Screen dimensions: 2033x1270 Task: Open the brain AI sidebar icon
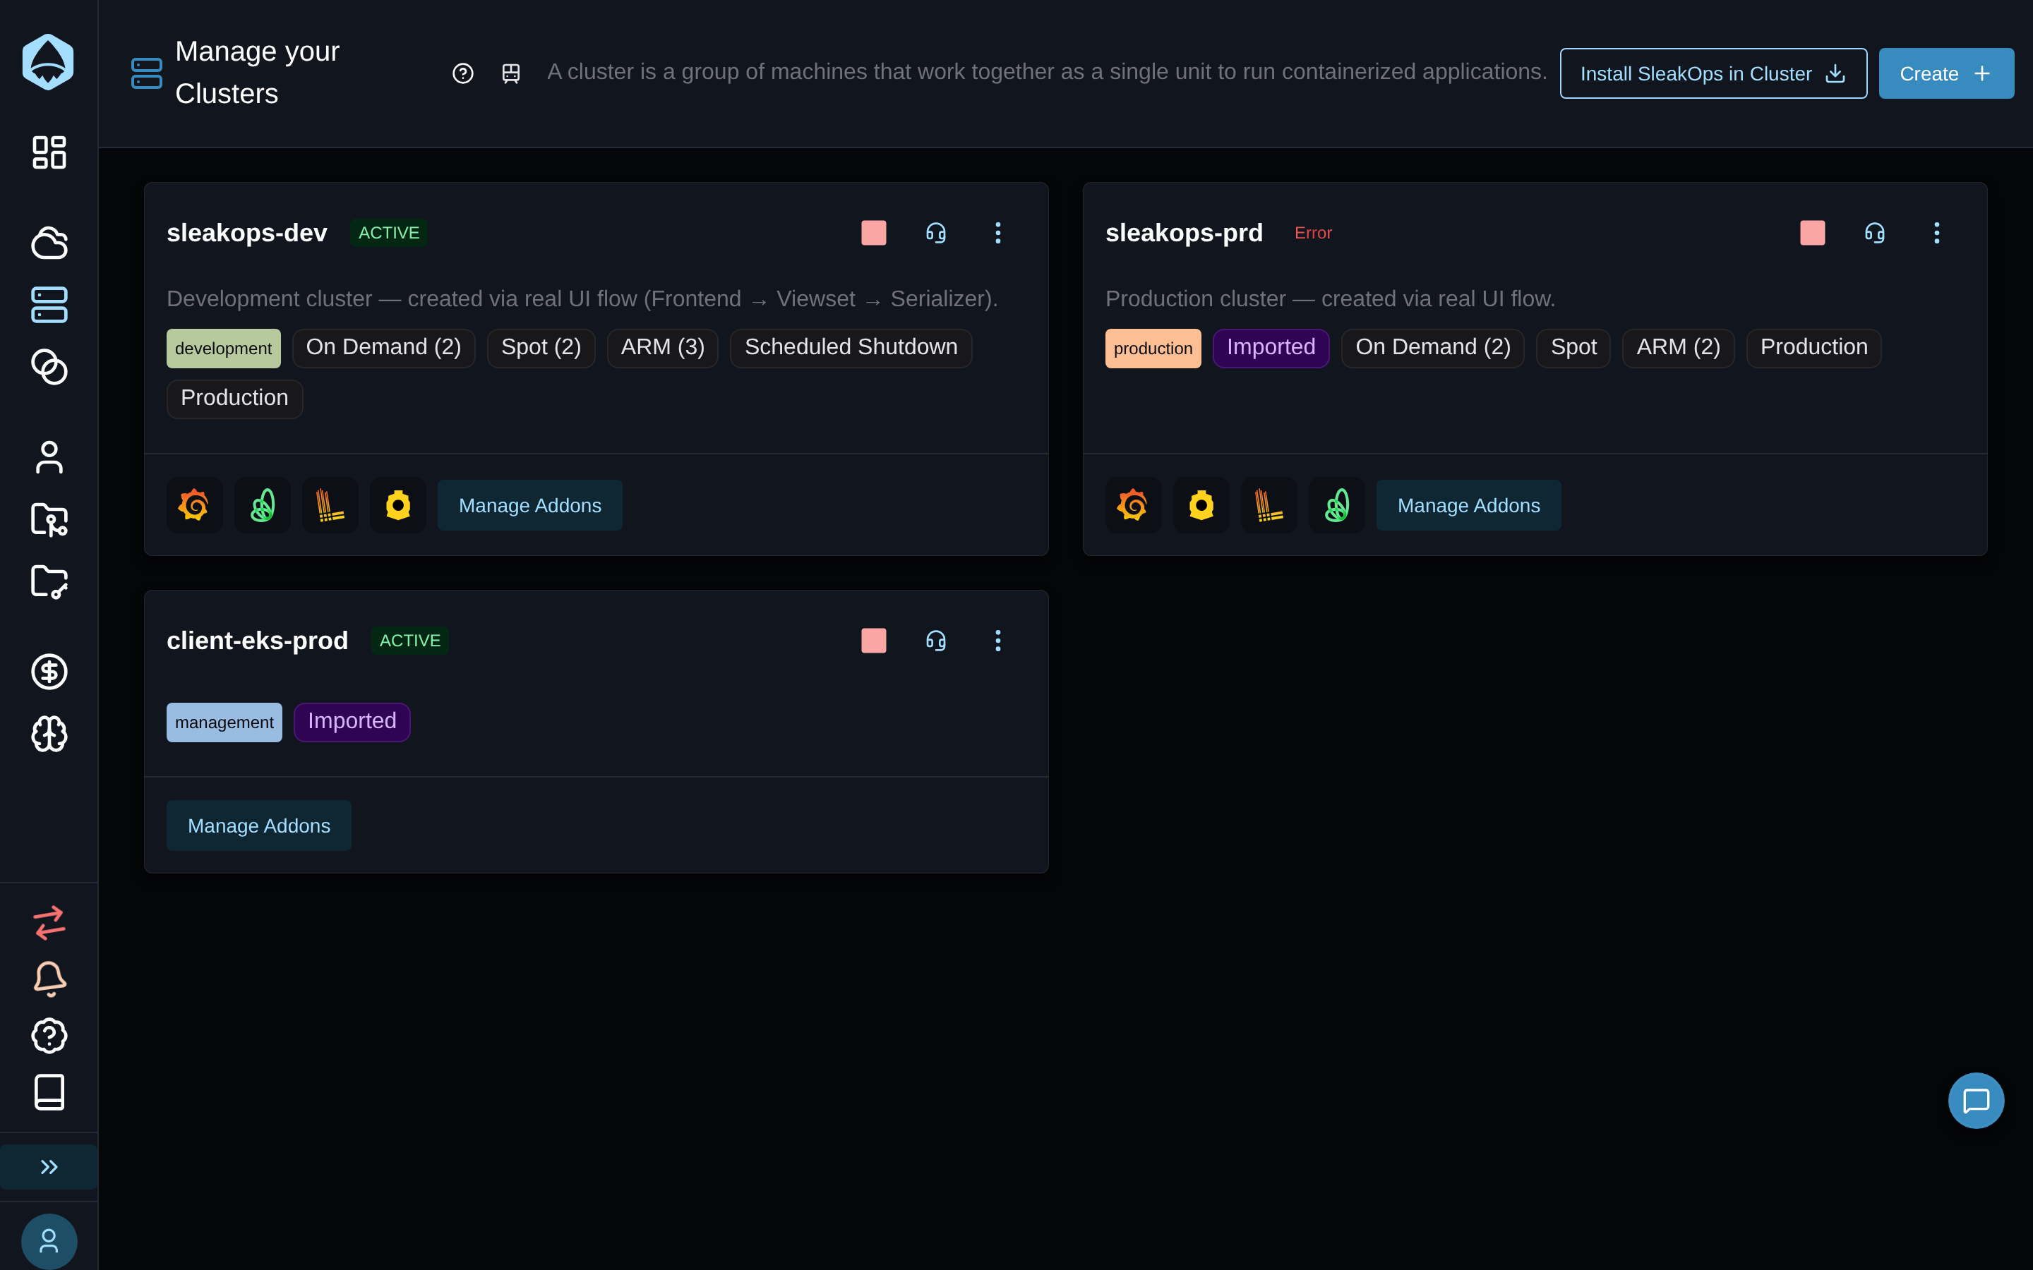[x=49, y=734]
